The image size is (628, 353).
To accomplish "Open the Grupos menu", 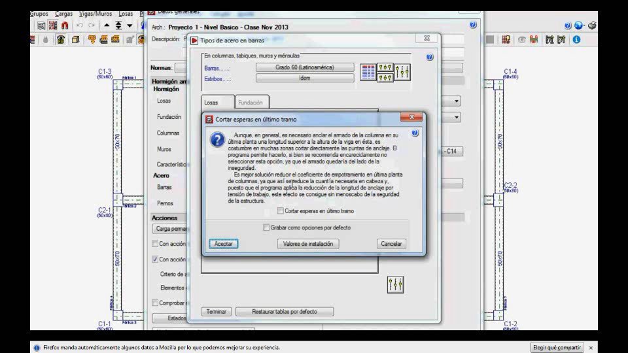I will pyautogui.click(x=39, y=14).
